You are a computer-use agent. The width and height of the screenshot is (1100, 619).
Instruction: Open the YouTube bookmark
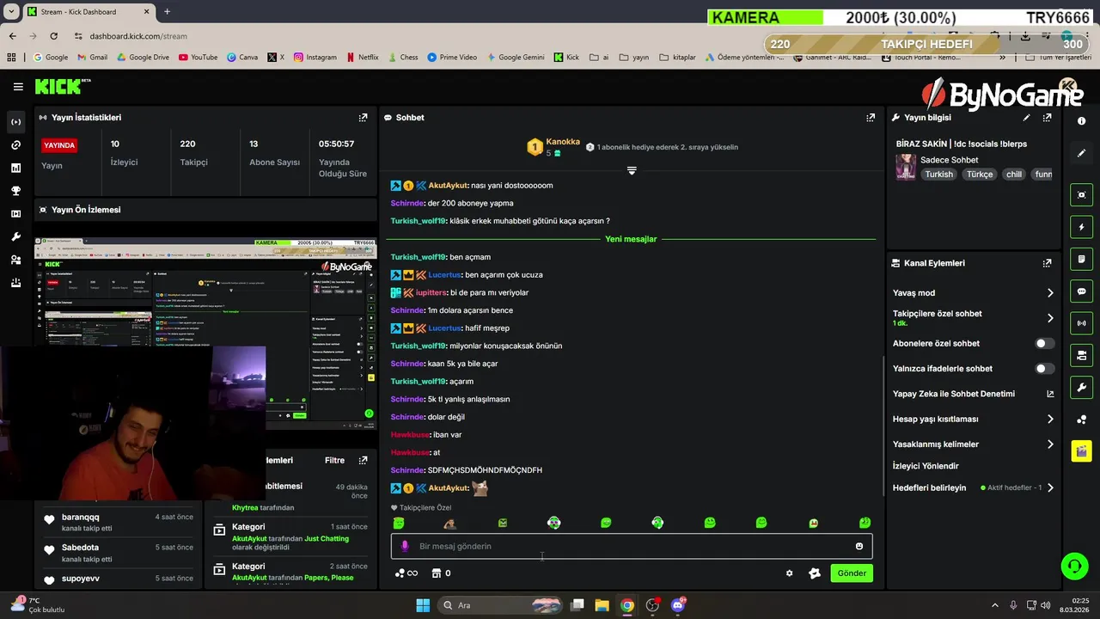tap(198, 58)
